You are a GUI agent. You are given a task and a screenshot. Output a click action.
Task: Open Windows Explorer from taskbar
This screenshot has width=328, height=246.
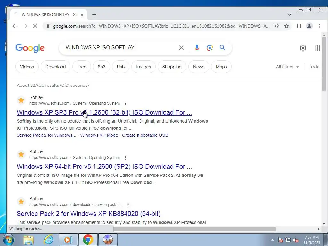pyautogui.click(x=29, y=240)
